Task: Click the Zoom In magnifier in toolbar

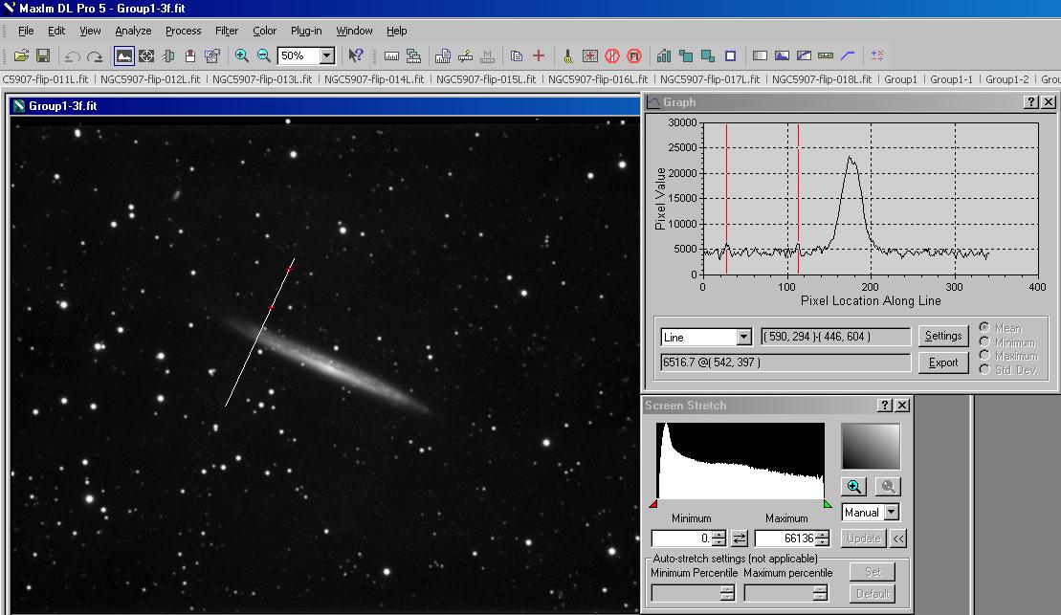Action: coord(242,56)
